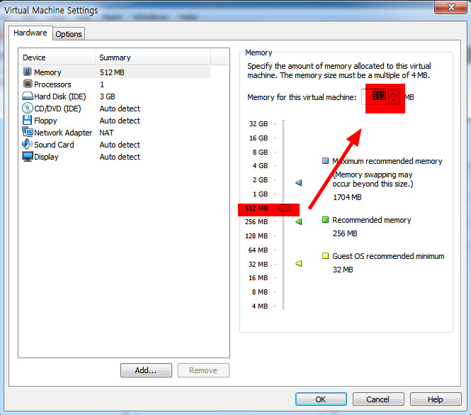Click the Network Adapter icon
Viewport: 471px width, 415px height.
[28, 133]
